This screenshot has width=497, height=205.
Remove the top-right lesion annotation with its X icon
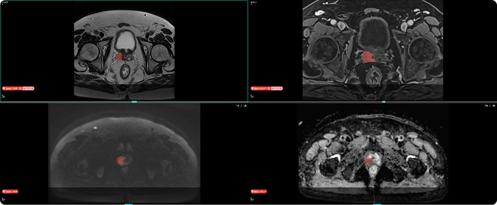click(x=281, y=88)
